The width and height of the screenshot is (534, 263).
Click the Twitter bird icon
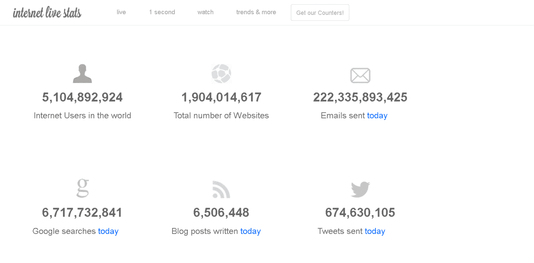(x=360, y=190)
